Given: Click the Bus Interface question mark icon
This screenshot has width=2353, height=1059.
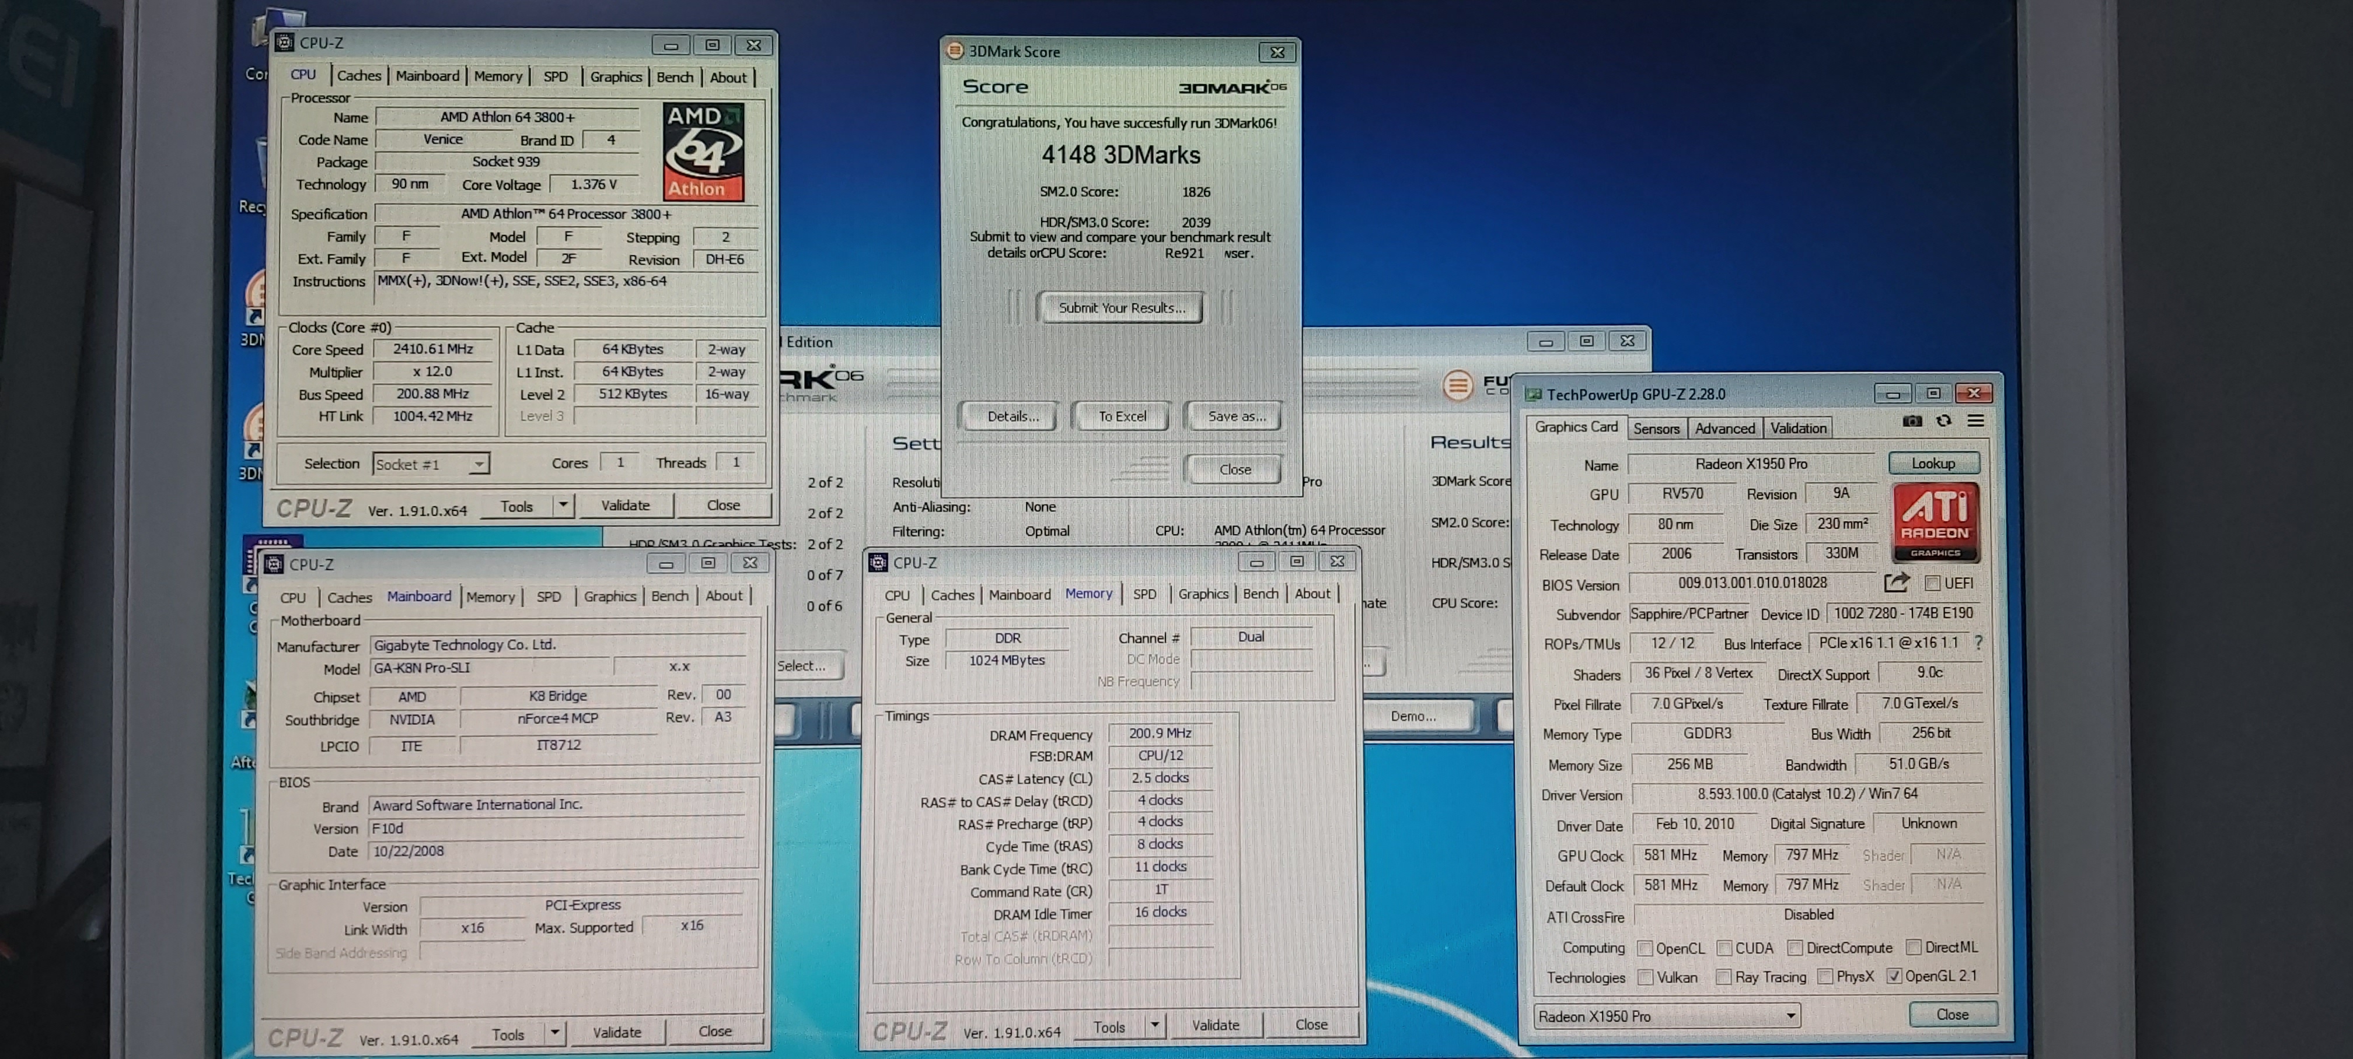Looking at the screenshot, I should [1978, 643].
